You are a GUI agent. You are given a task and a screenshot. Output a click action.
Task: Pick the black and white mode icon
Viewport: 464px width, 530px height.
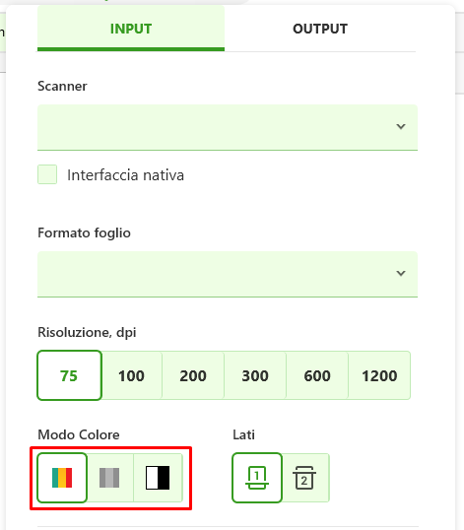coord(158,478)
